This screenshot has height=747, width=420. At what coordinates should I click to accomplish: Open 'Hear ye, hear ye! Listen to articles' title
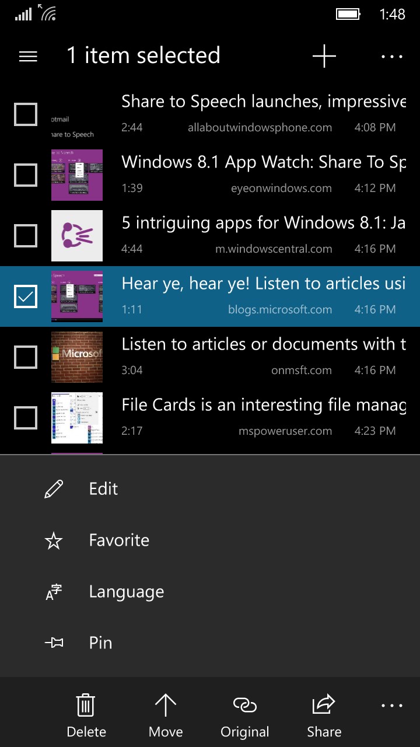[264, 284]
